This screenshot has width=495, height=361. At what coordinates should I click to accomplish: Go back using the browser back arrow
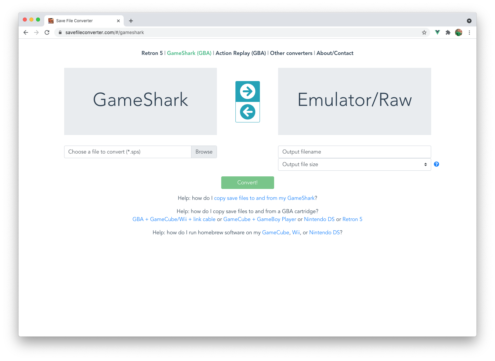tap(26, 32)
